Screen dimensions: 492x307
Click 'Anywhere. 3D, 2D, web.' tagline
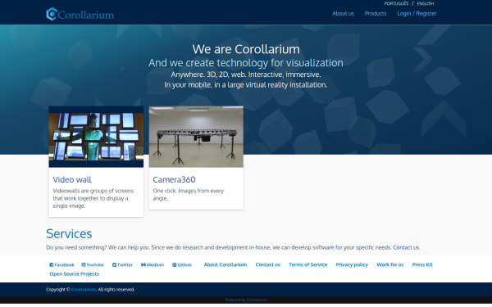pos(246,74)
